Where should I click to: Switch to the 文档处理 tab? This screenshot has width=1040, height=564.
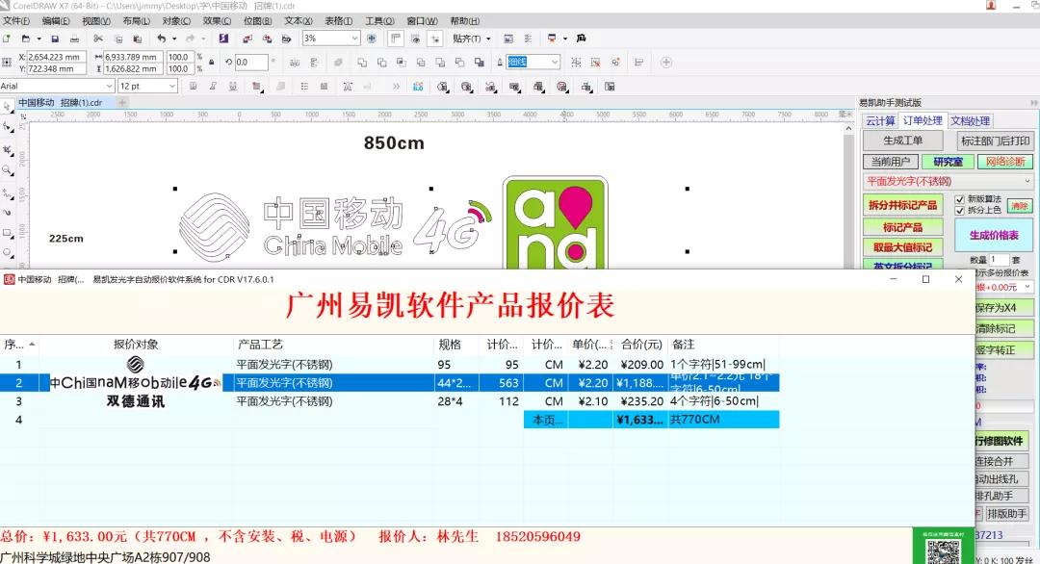[x=971, y=120]
